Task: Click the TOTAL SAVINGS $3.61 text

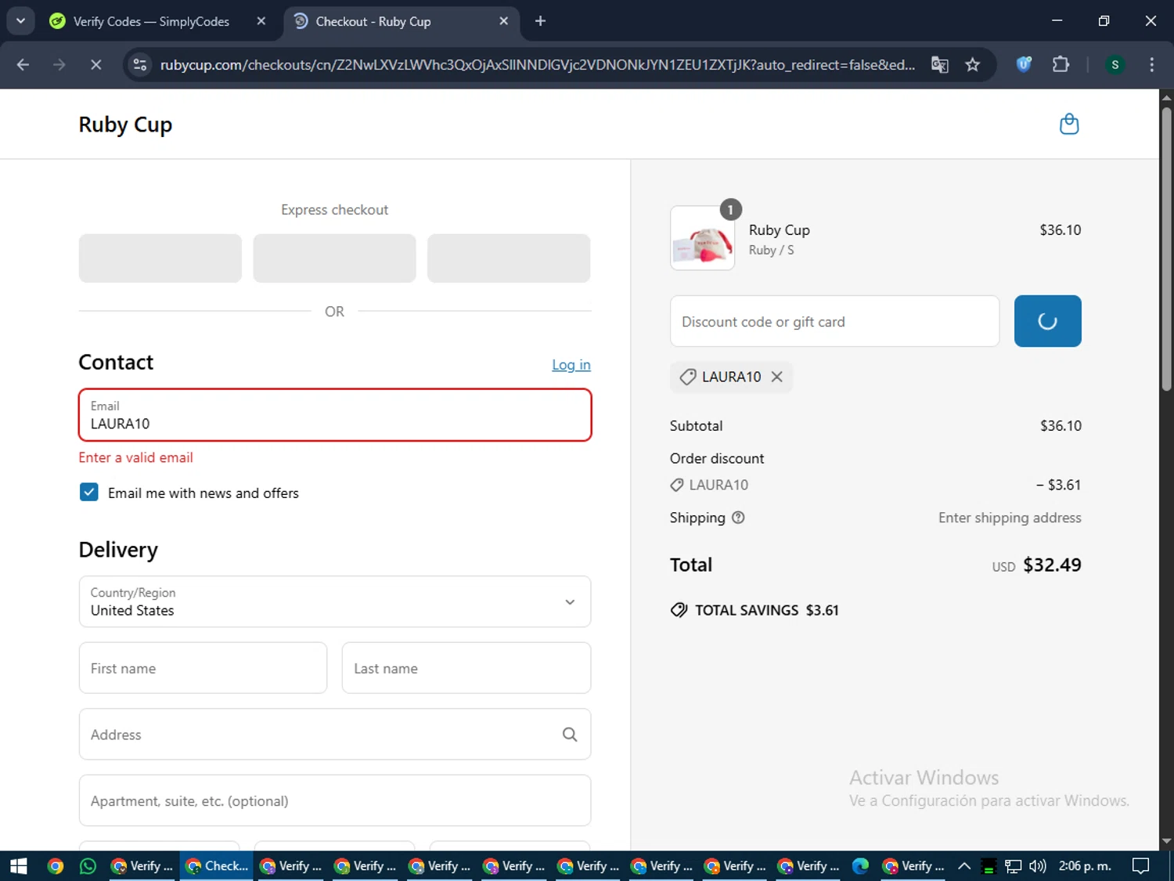Action: (766, 610)
